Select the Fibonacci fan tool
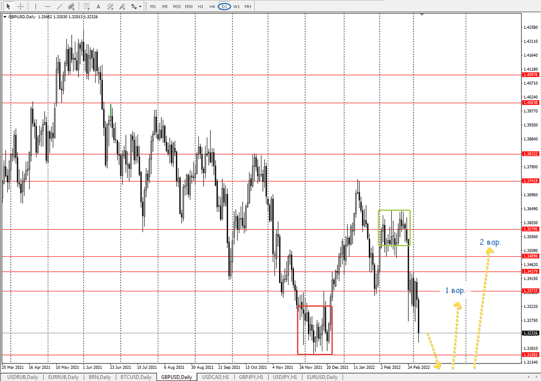Screen dimensions: 541x381 click(x=122, y=6)
